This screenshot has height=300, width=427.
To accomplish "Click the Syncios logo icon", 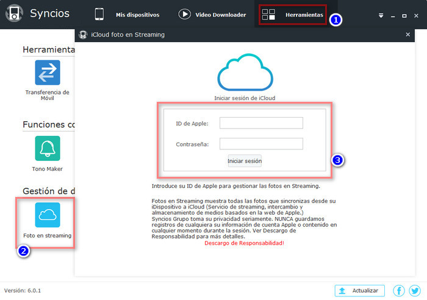I will tap(14, 14).
